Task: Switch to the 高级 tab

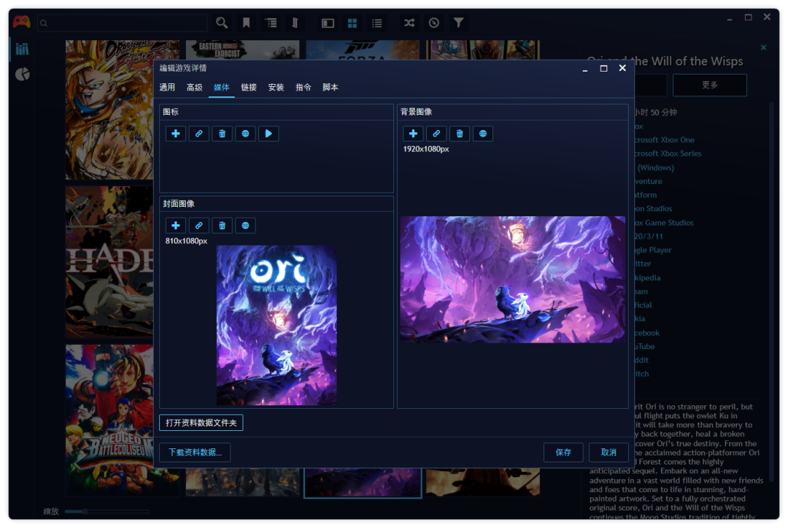Action: (x=195, y=88)
